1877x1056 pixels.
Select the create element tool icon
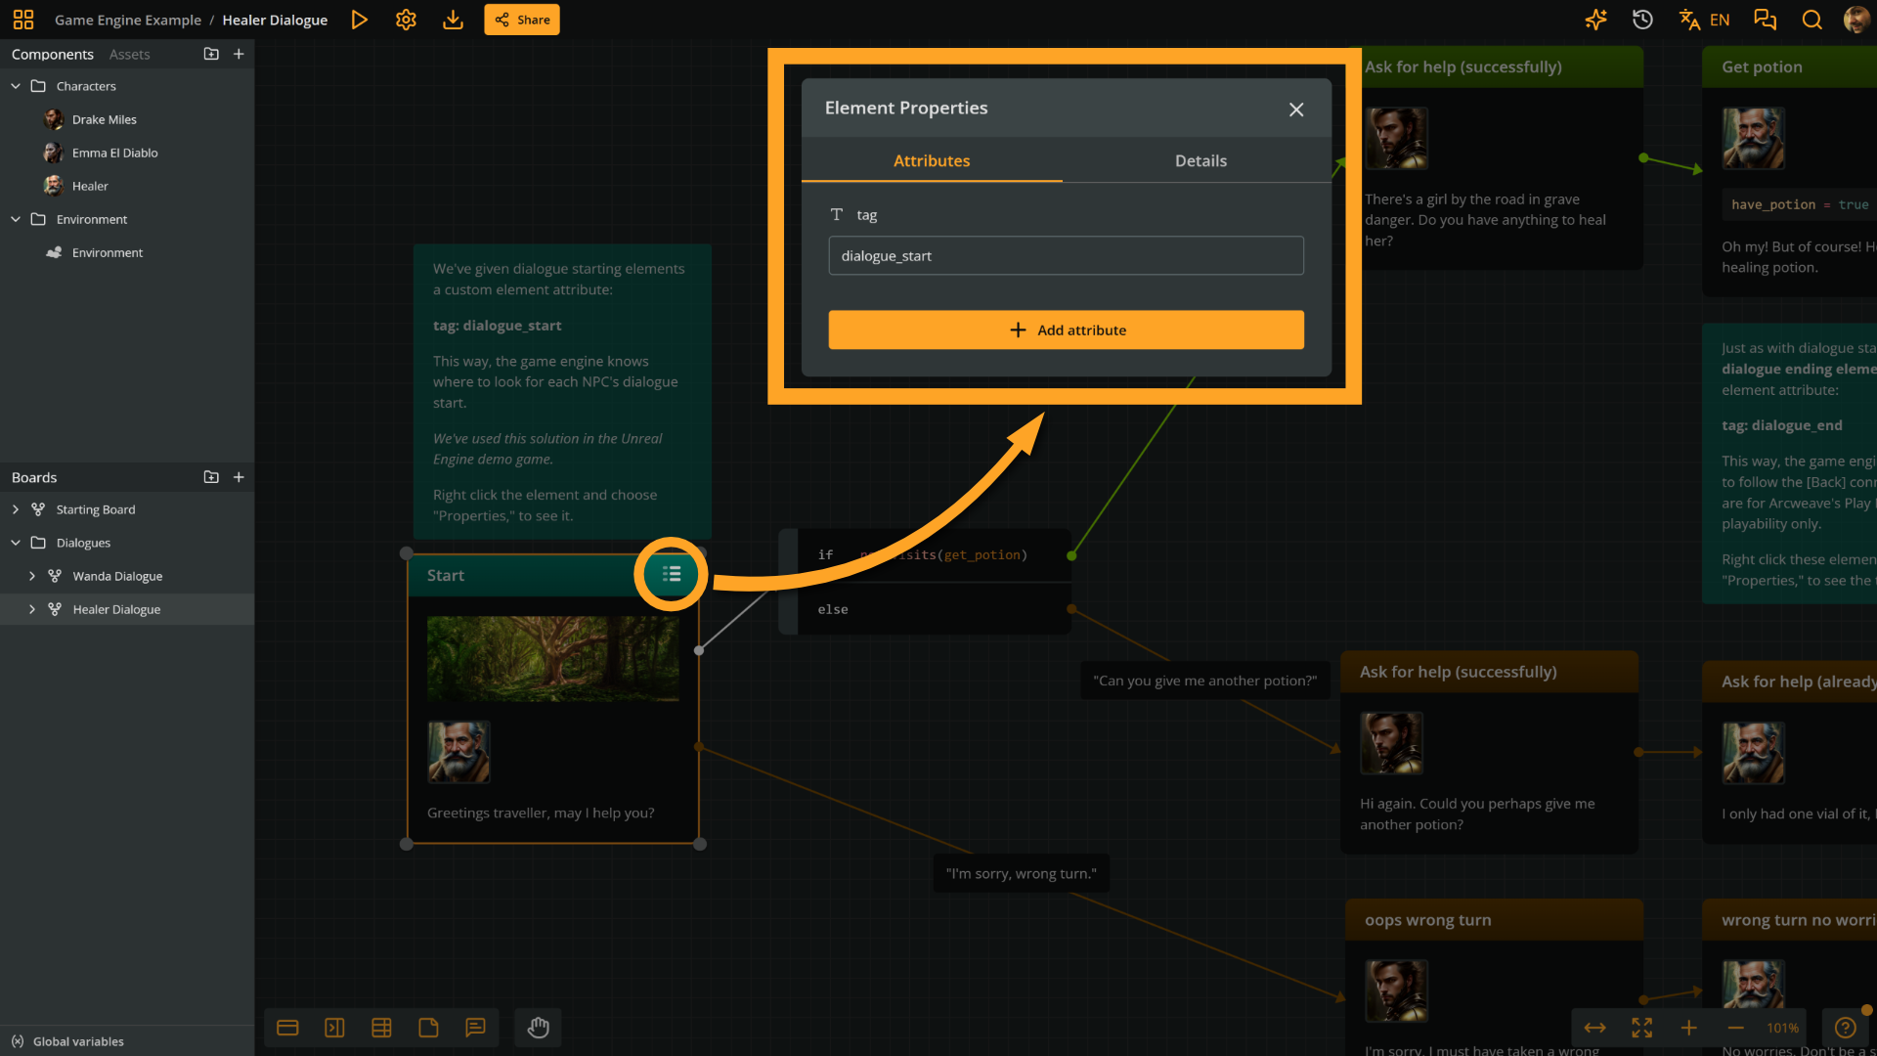tap(287, 1028)
